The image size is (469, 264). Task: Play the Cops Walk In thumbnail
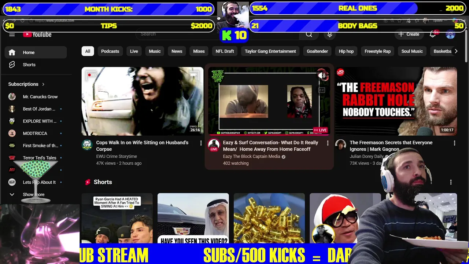(x=142, y=101)
